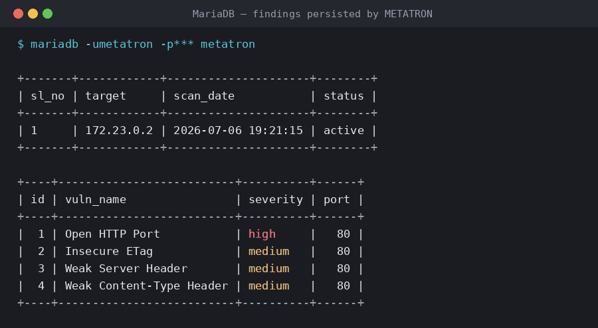
Task: Click id 2 in Insecure ETag row
Action: pos(41,252)
